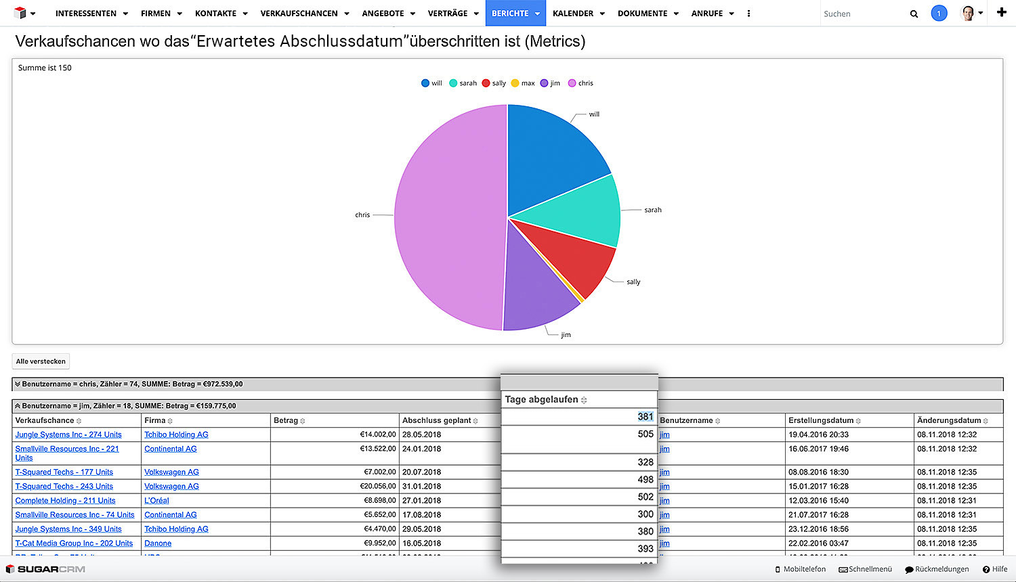
Task: Open the Berichte dropdown arrow
Action: click(x=538, y=14)
